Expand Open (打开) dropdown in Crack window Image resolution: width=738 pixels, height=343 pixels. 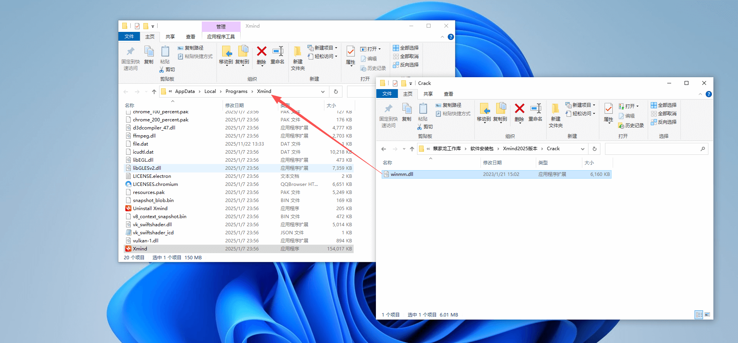(x=637, y=106)
